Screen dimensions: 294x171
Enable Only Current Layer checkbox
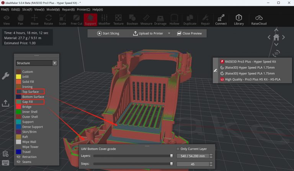pyautogui.click(x=178, y=149)
